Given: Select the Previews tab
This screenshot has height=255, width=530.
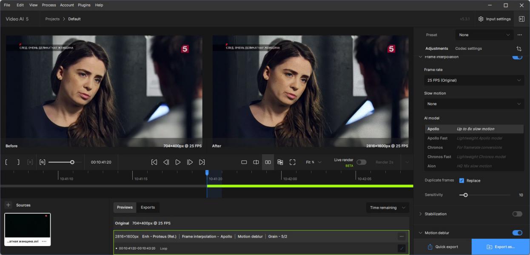Looking at the screenshot, I should (125, 207).
